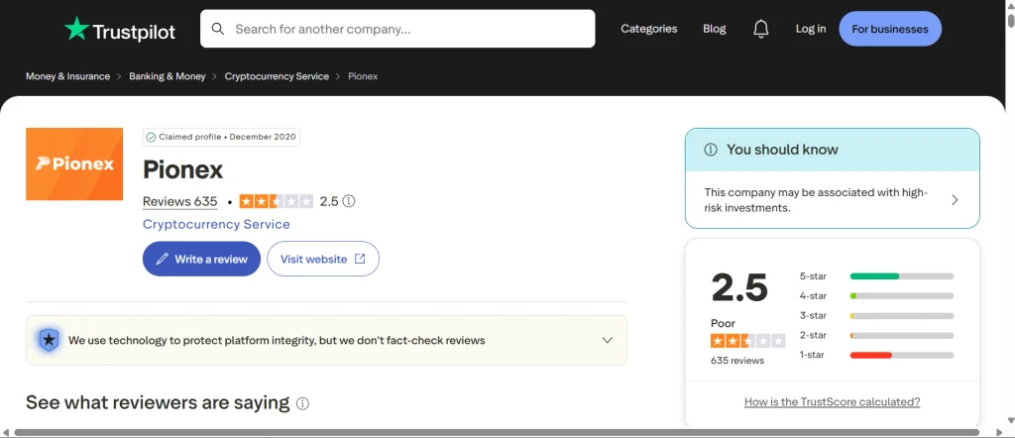1015x438 pixels.
Task: Click the Write a review button
Action: point(201,259)
